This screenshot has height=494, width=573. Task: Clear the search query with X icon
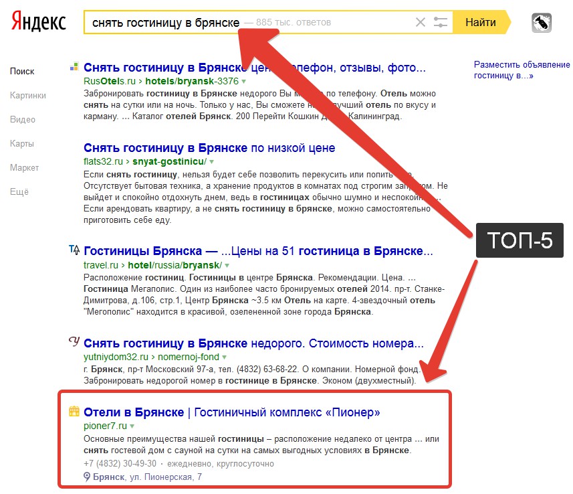(x=421, y=22)
